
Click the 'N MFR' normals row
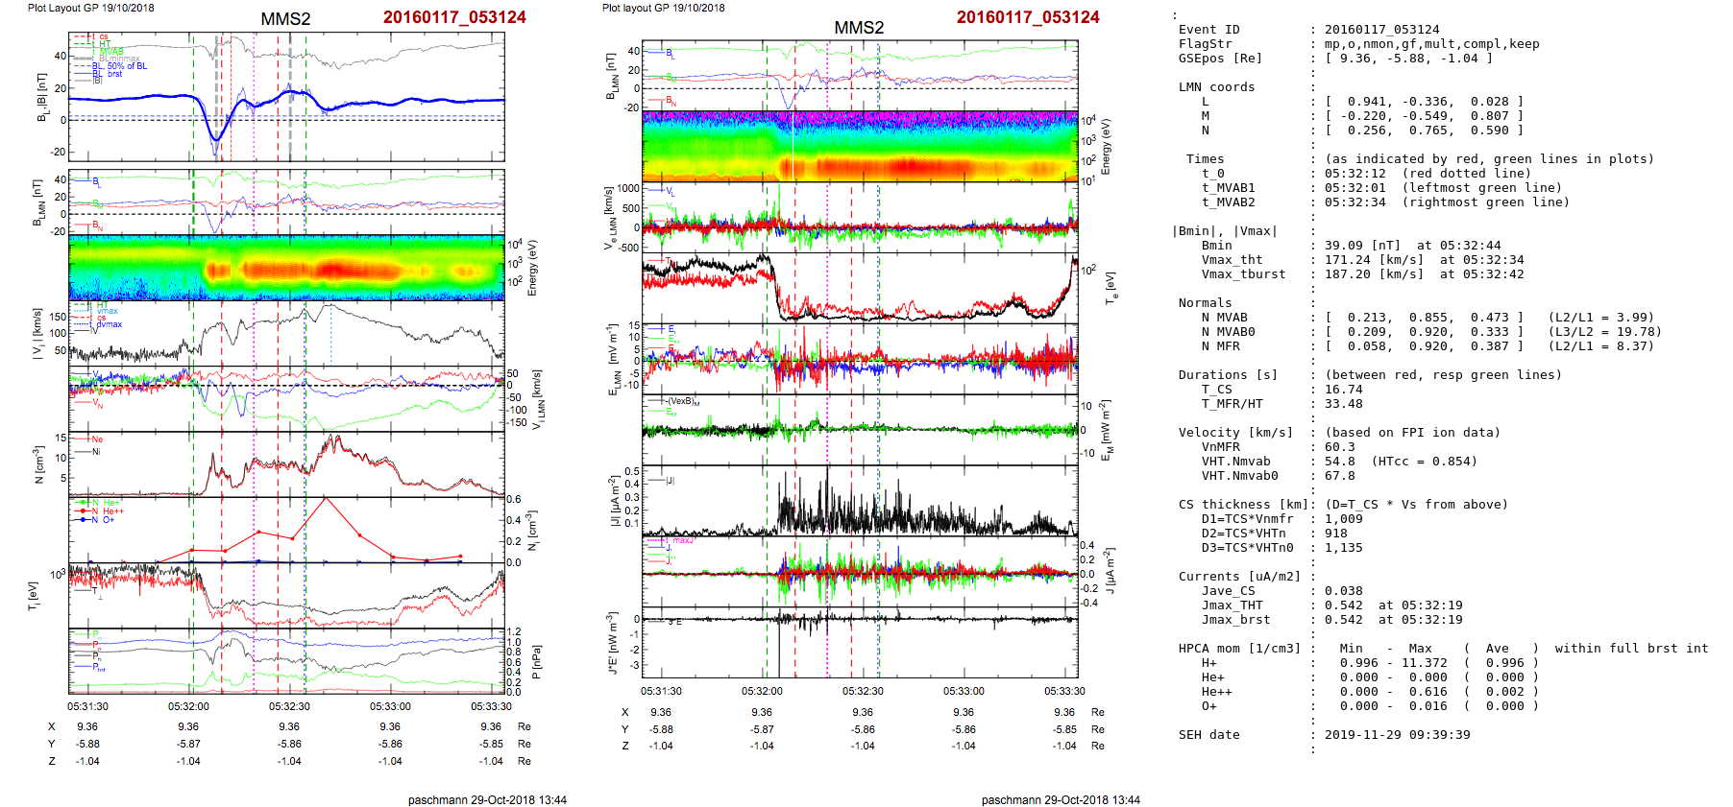[1220, 346]
